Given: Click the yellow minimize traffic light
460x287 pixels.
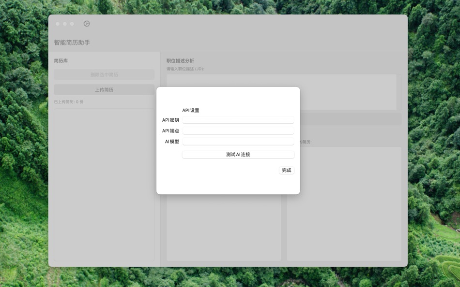Looking at the screenshot, I should [64, 23].
